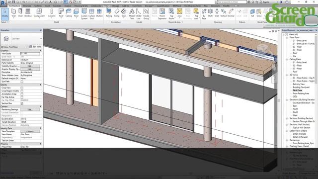Click Sign In in title bar

pos(265,2)
